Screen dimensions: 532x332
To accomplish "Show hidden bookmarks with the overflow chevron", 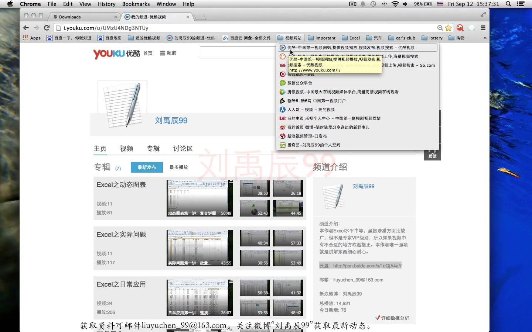I will [x=485, y=38].
